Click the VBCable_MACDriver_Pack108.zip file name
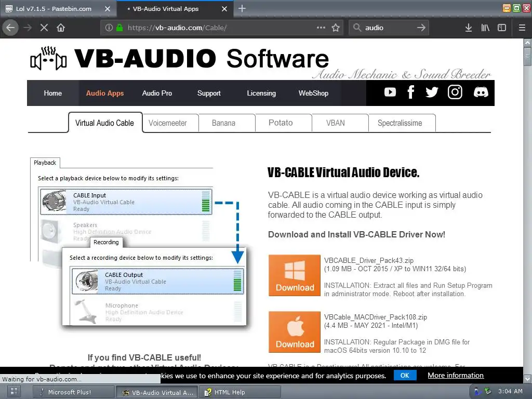 click(x=375, y=317)
